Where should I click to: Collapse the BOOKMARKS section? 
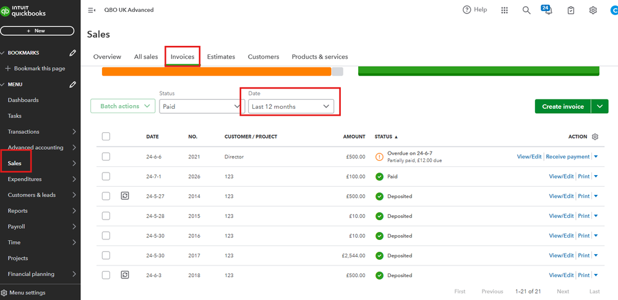3,53
